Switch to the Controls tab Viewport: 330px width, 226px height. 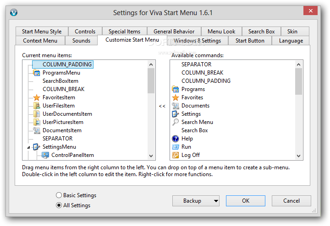(x=85, y=31)
